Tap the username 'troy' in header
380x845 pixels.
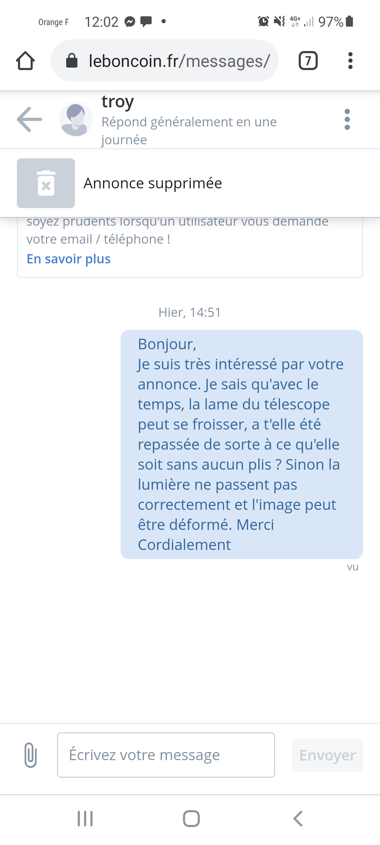coord(118,102)
